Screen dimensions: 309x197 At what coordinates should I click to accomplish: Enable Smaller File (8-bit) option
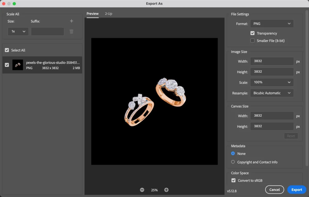[253, 41]
